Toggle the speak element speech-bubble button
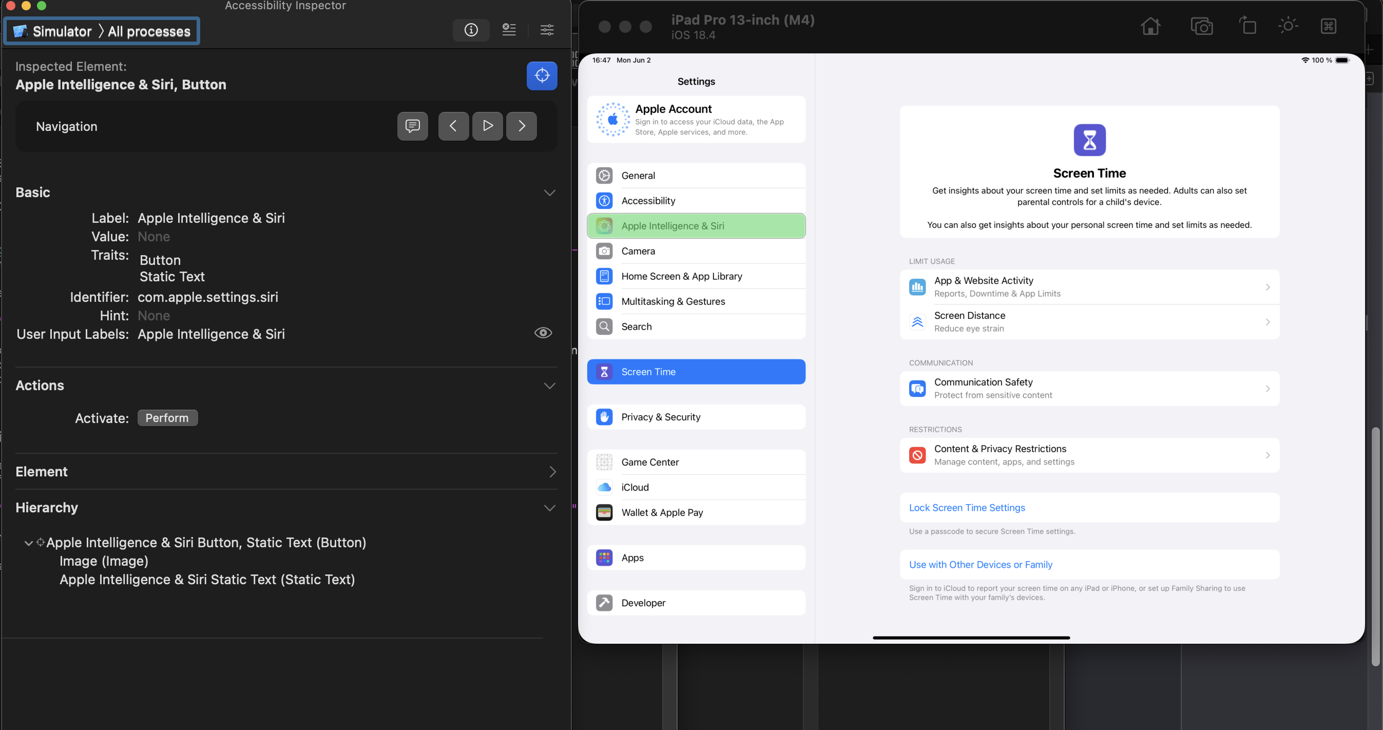This screenshot has height=730, width=1383. (x=412, y=126)
